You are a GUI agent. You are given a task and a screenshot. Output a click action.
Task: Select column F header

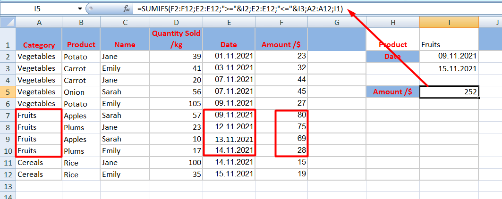pos(281,22)
